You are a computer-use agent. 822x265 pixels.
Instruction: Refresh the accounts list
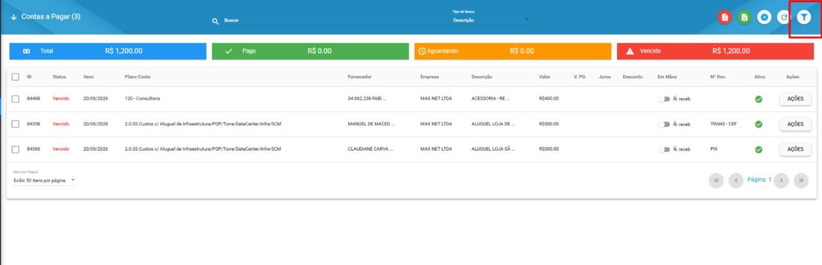[783, 17]
